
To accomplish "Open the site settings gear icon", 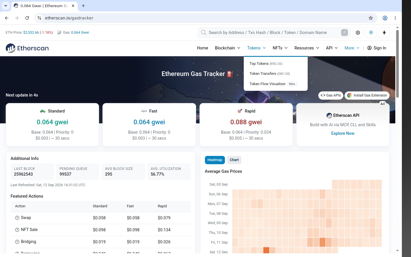I will [358, 33].
